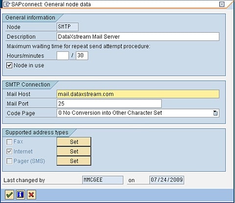This screenshot has width=235, height=203.
Task: Click the Supported address types header
Action: point(37,132)
